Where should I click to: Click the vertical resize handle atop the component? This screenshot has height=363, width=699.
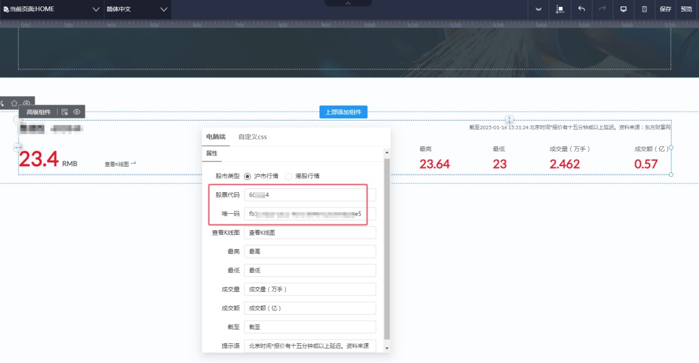pyautogui.click(x=509, y=120)
